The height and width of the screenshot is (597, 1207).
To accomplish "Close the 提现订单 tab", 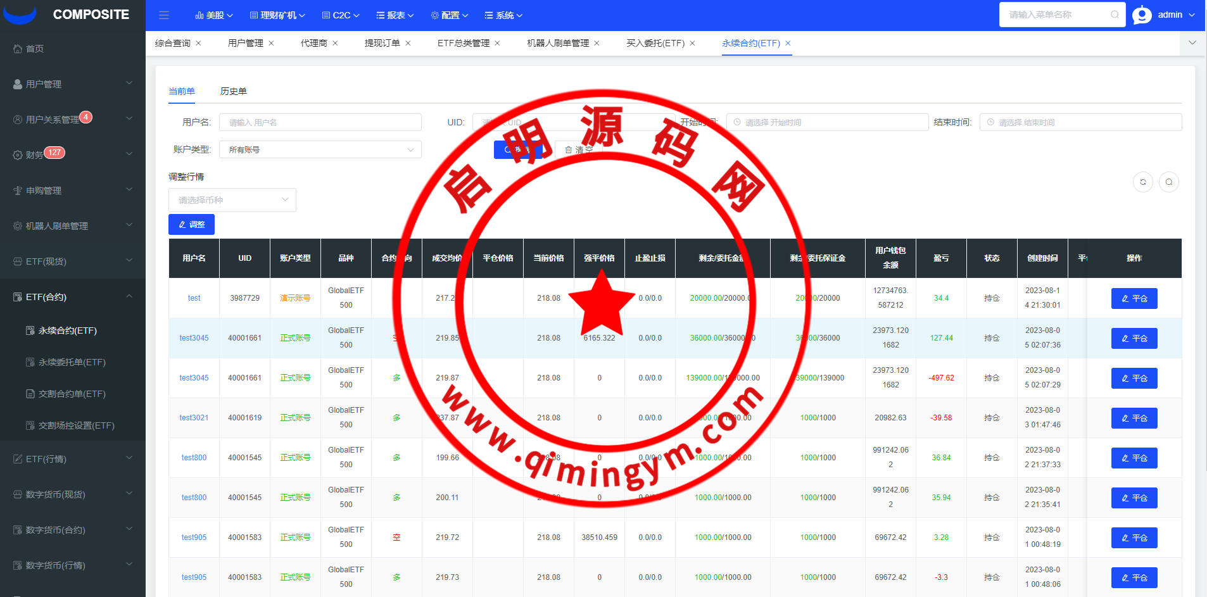I will point(408,43).
